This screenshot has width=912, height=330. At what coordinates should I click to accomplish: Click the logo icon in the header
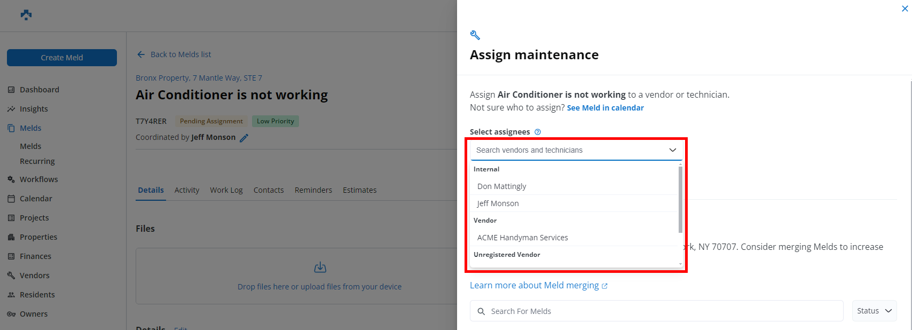(26, 15)
